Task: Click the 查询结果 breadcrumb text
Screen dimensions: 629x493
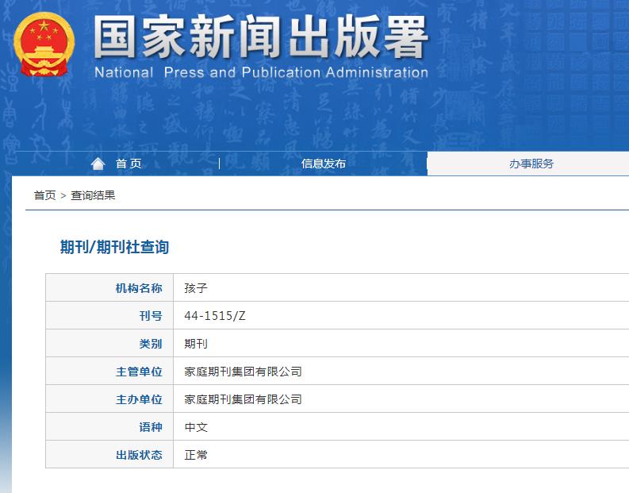Action: tap(93, 195)
